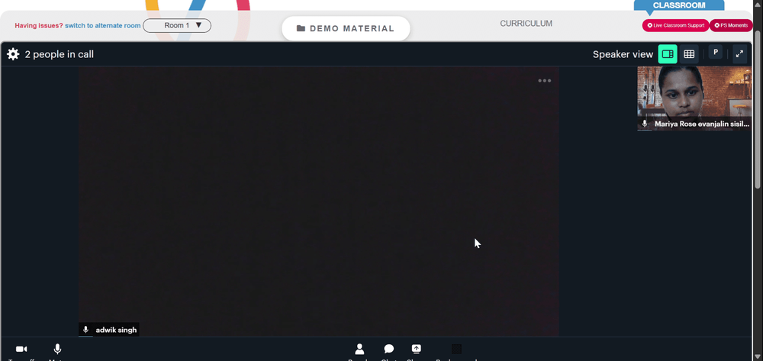Open call settings gear icon
This screenshot has width=763, height=361.
[13, 54]
